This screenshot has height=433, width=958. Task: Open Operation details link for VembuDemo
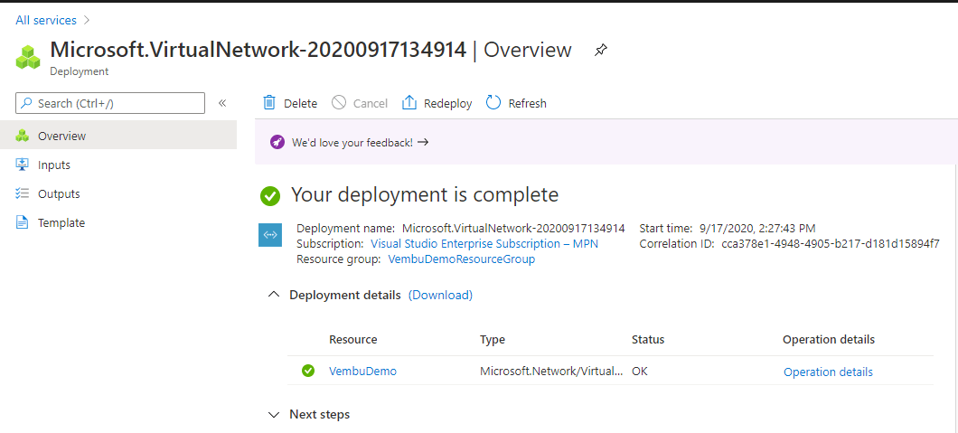[828, 372]
